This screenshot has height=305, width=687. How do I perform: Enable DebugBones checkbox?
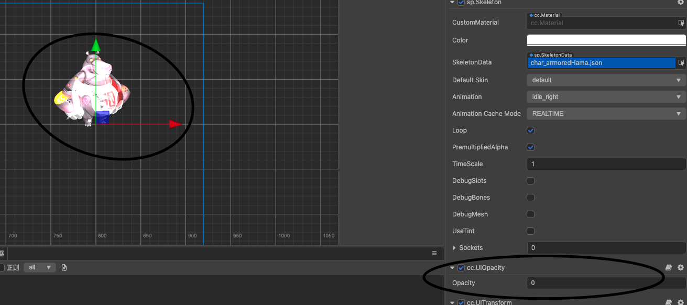530,198
